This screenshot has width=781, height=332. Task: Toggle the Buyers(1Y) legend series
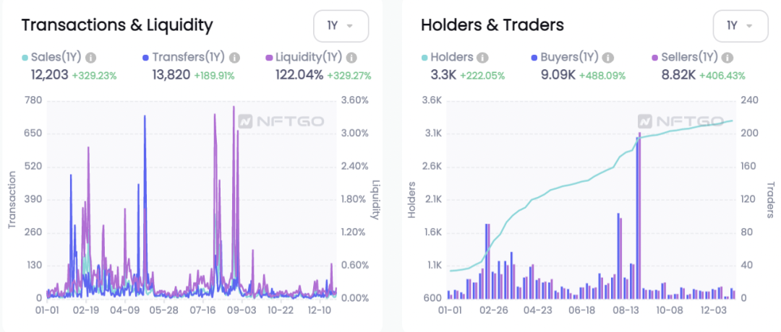tap(564, 58)
